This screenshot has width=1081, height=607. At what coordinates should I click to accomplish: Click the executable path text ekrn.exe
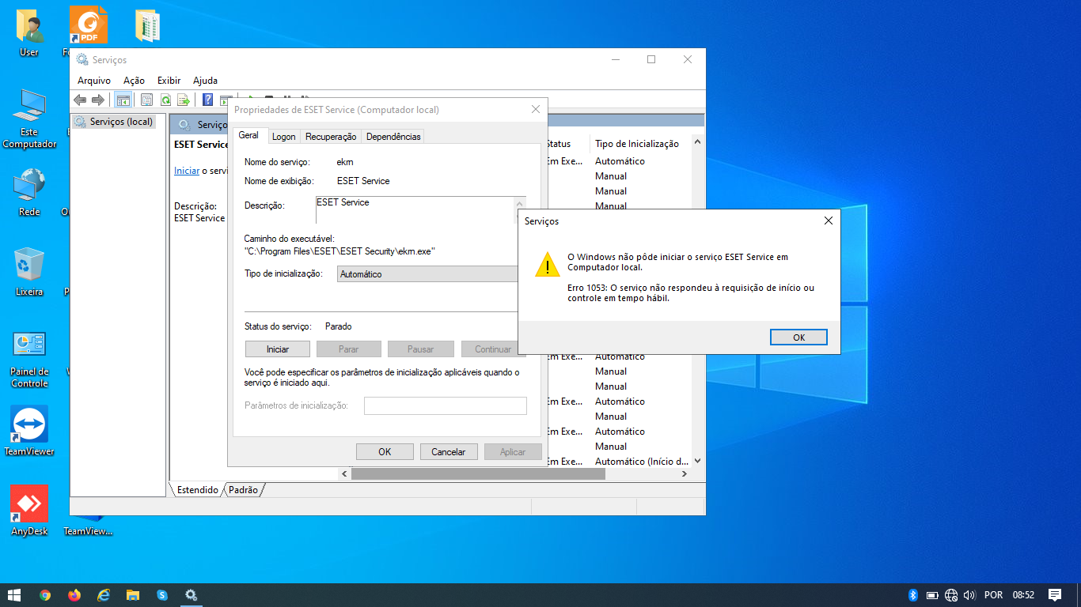tap(339, 251)
